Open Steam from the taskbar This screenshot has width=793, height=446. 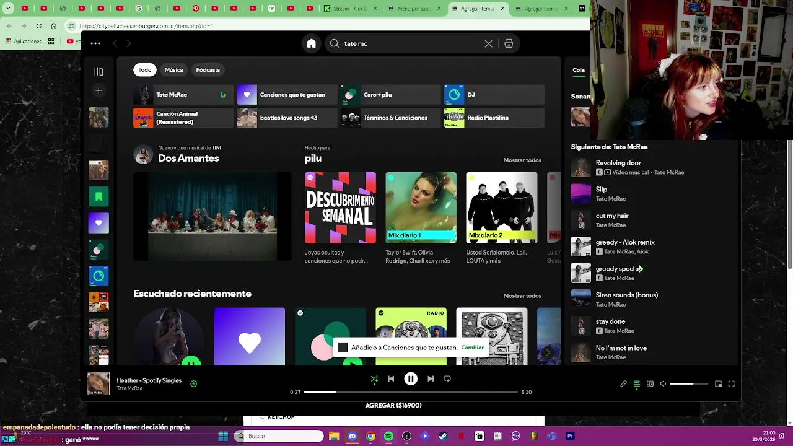[443, 436]
